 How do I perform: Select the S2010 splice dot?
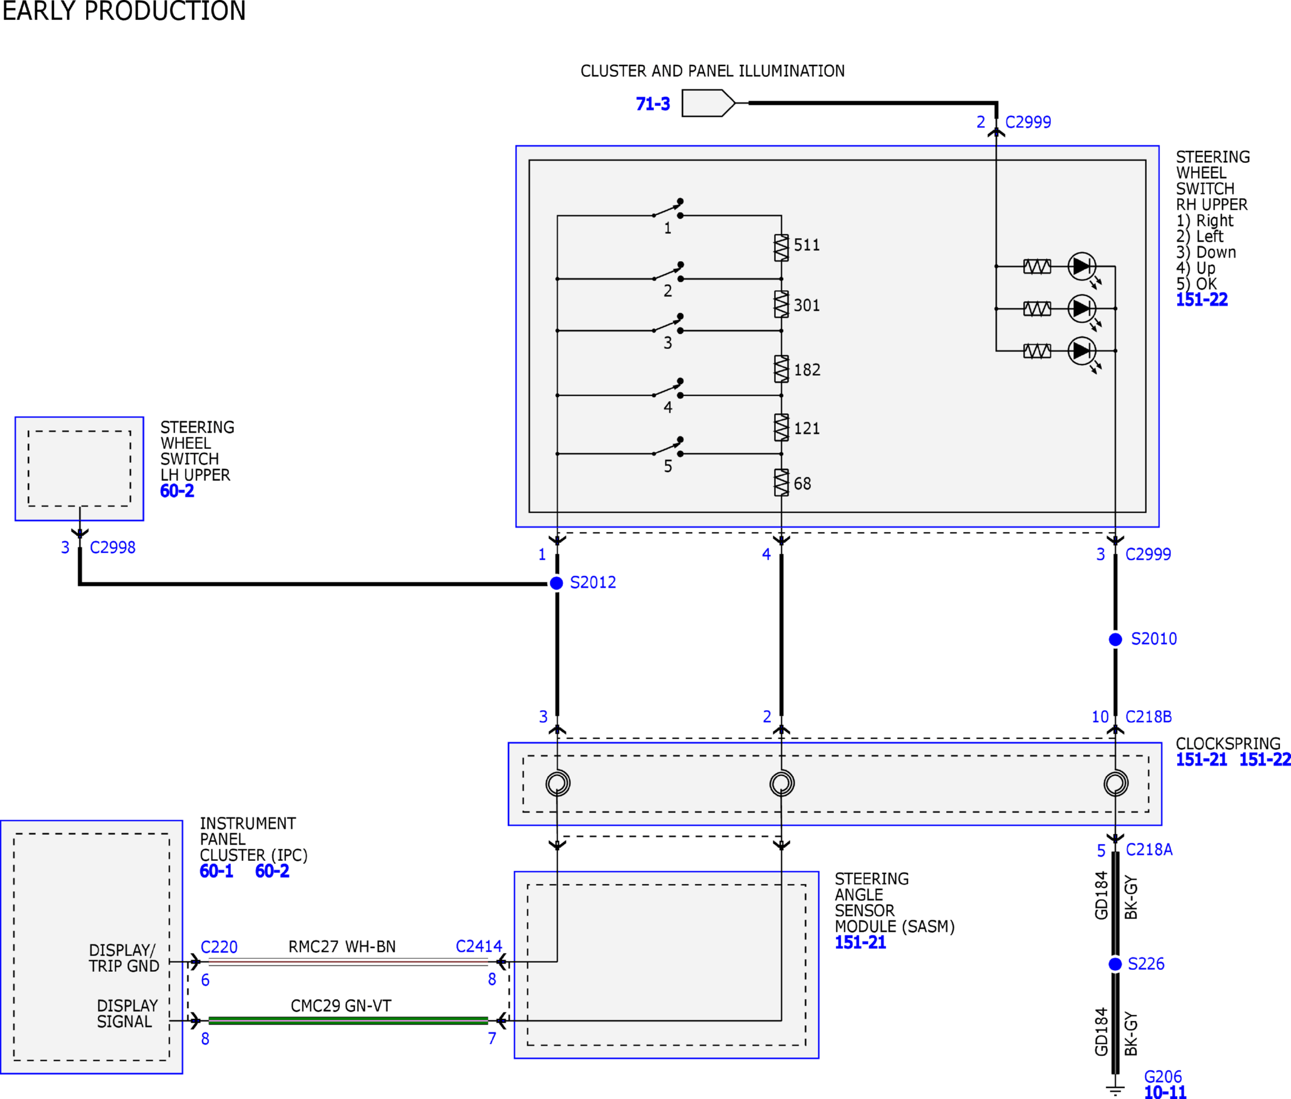coord(1115,640)
